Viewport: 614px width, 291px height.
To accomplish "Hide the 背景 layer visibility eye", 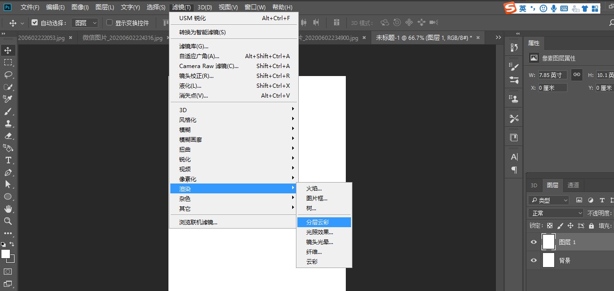I will pyautogui.click(x=533, y=260).
